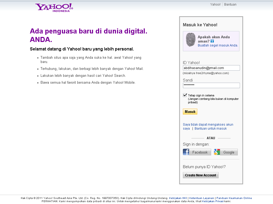Click the "Belum punya ID Yahoo!?" text
Screen dimensions: 273x204
point(204,167)
